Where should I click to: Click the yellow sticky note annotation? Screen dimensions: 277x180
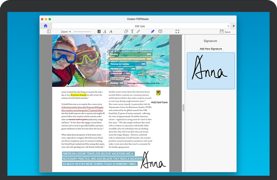point(159,93)
